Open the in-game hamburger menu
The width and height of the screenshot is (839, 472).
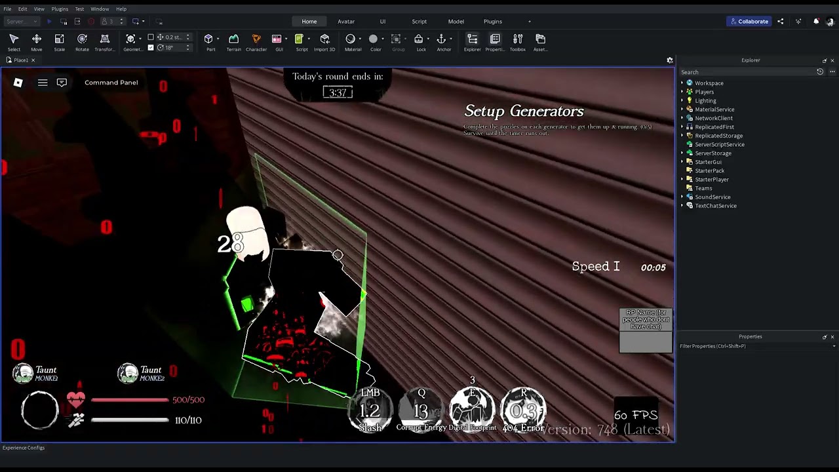(x=43, y=83)
